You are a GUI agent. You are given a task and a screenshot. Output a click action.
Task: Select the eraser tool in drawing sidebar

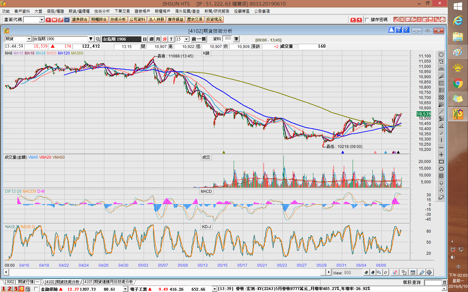pyautogui.click(x=441, y=197)
